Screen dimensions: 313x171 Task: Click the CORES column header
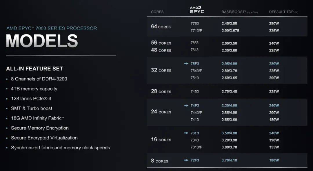(x=157, y=12)
